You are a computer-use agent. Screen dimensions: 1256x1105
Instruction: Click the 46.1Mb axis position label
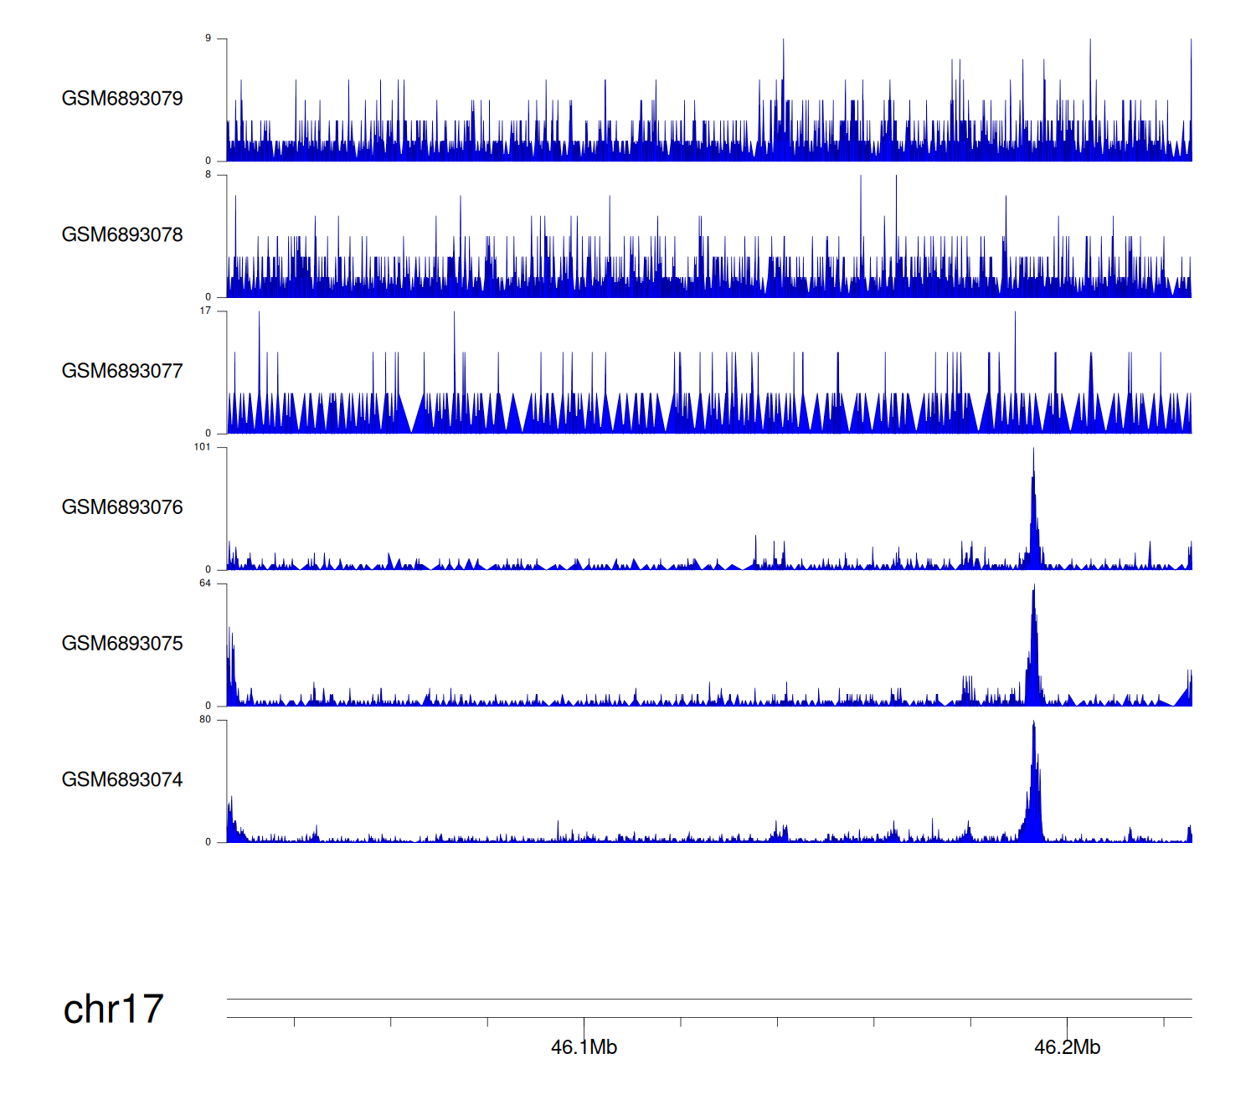[x=584, y=1047]
